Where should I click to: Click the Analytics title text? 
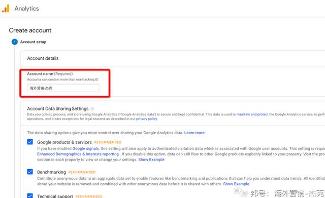click(26, 9)
